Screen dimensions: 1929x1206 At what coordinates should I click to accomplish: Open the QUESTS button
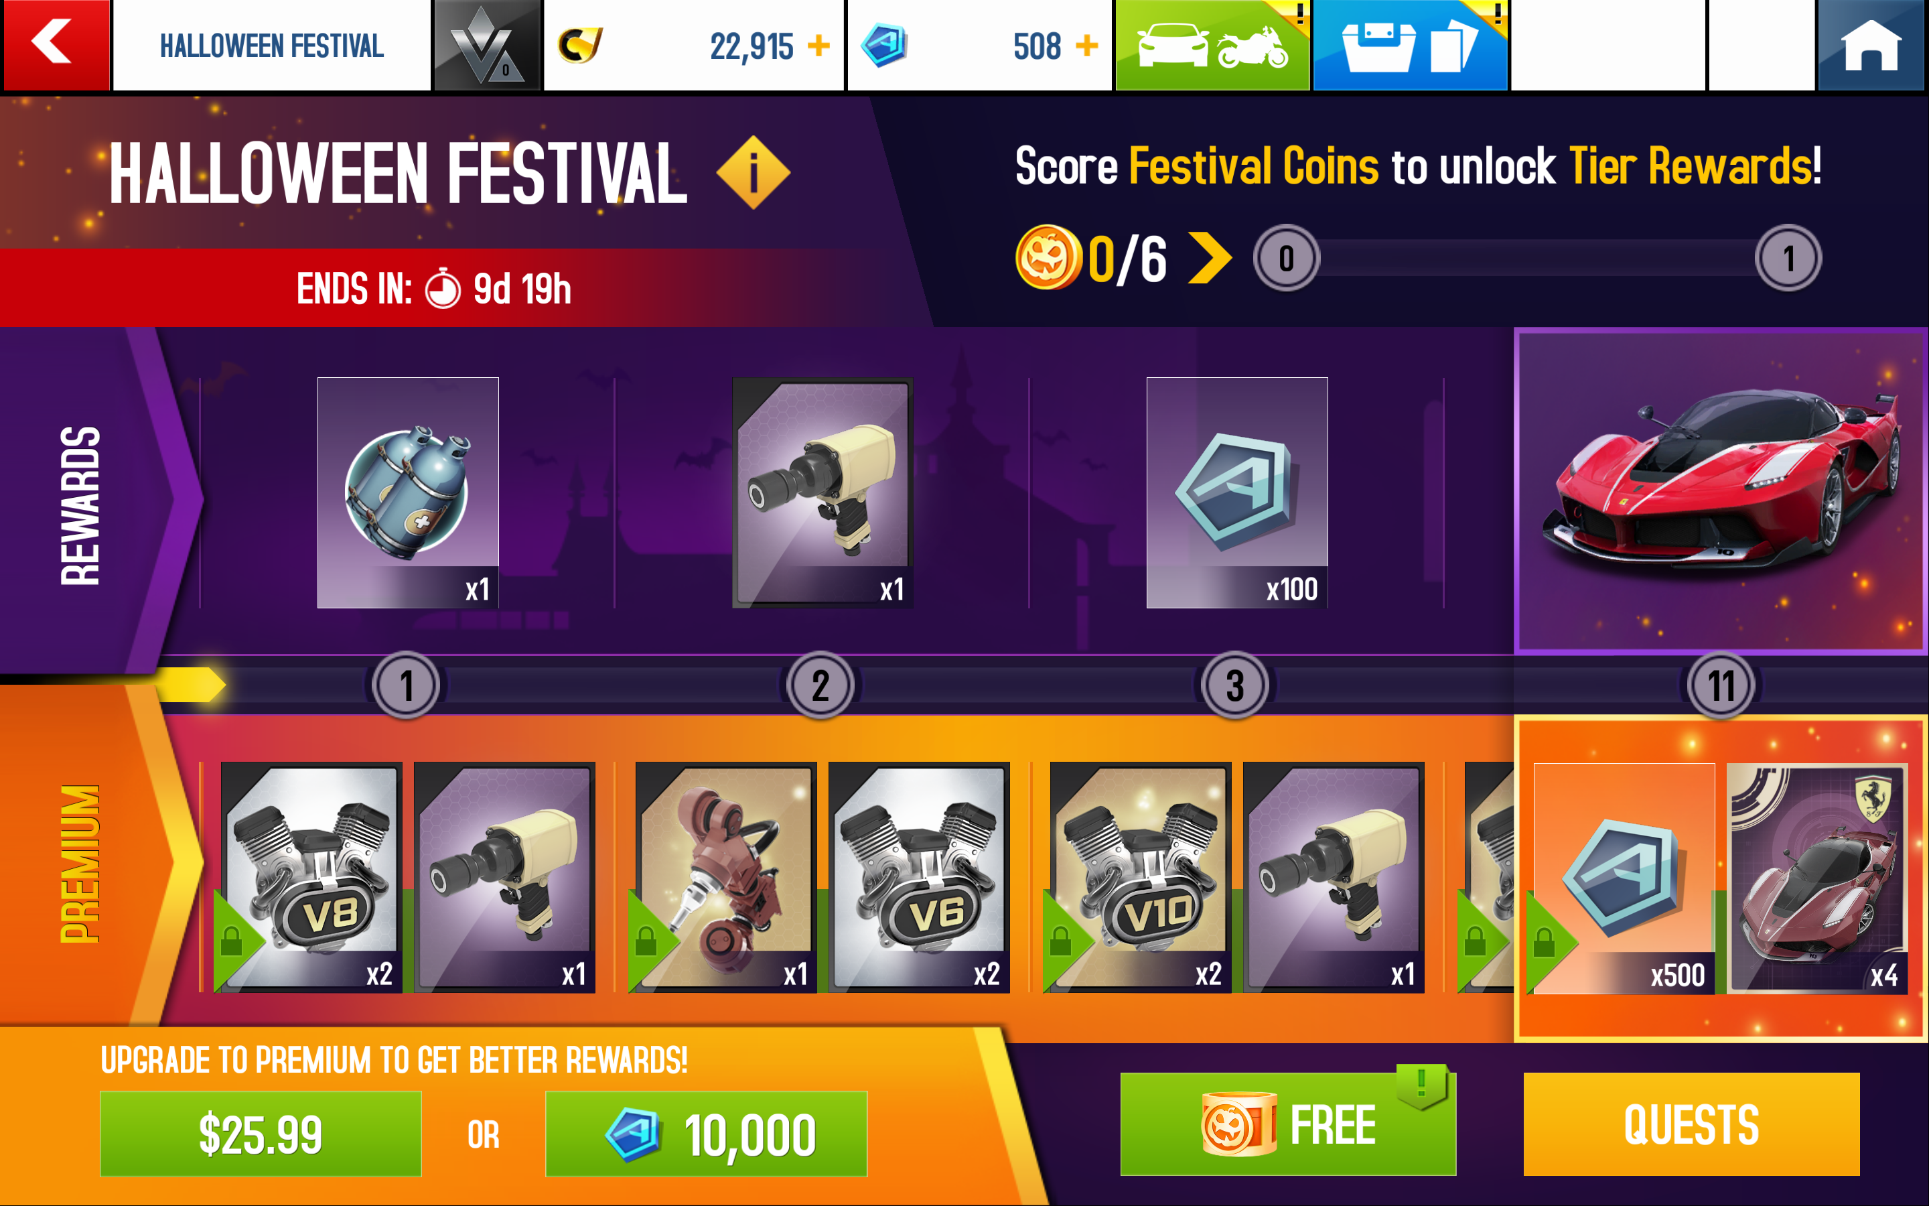point(1691,1124)
